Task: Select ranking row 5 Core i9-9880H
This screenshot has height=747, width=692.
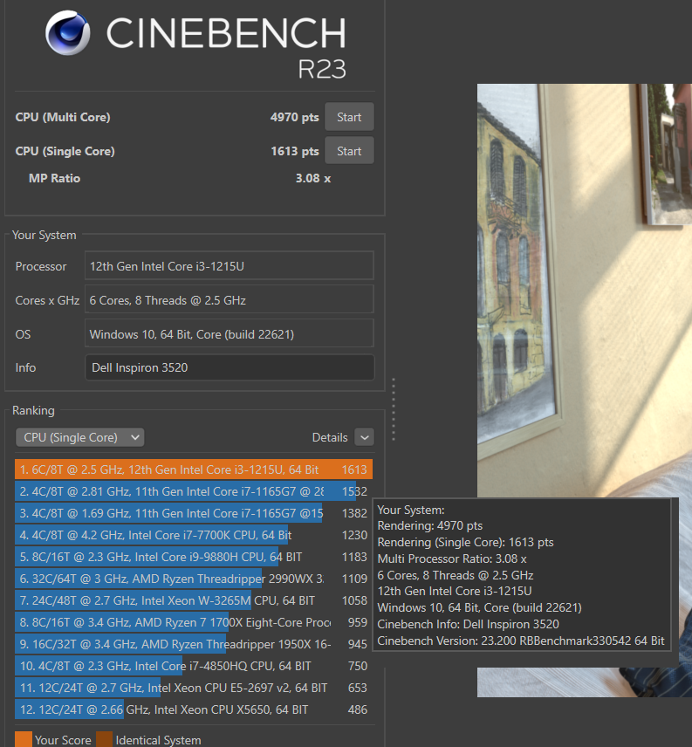Action: coord(194,557)
